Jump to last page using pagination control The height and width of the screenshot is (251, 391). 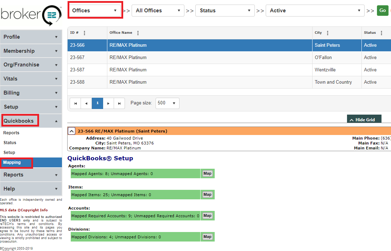[x=119, y=103]
